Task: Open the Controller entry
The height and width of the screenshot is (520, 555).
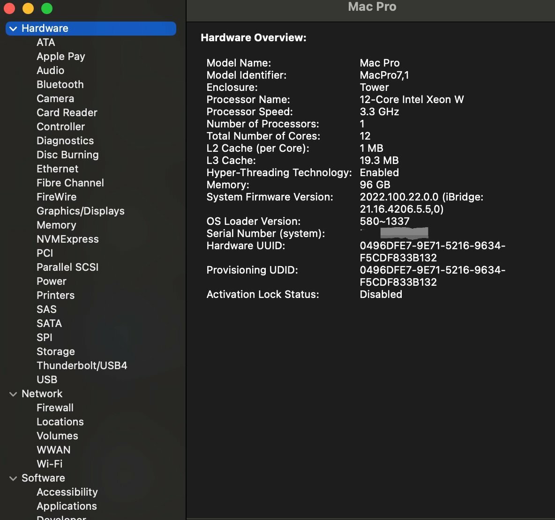Action: pyautogui.click(x=60, y=126)
